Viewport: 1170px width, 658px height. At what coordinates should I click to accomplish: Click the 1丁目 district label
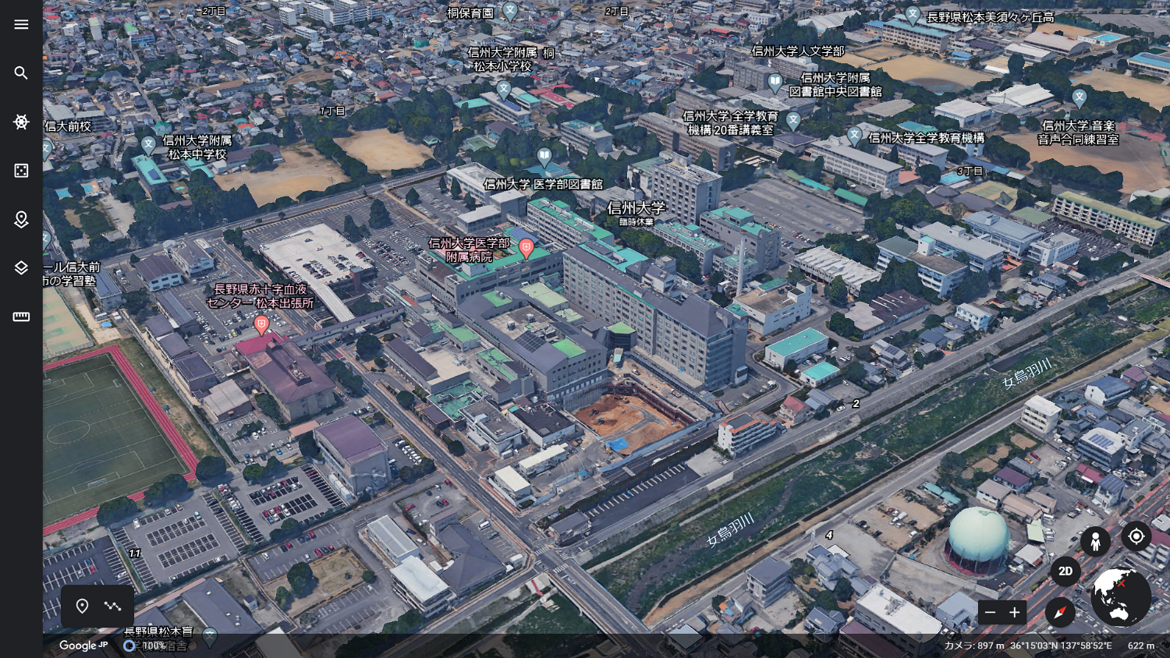click(332, 111)
